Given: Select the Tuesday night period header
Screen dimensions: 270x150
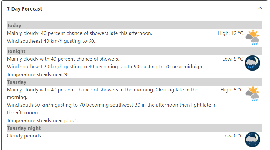Looking at the screenshot, I should click(24, 128).
